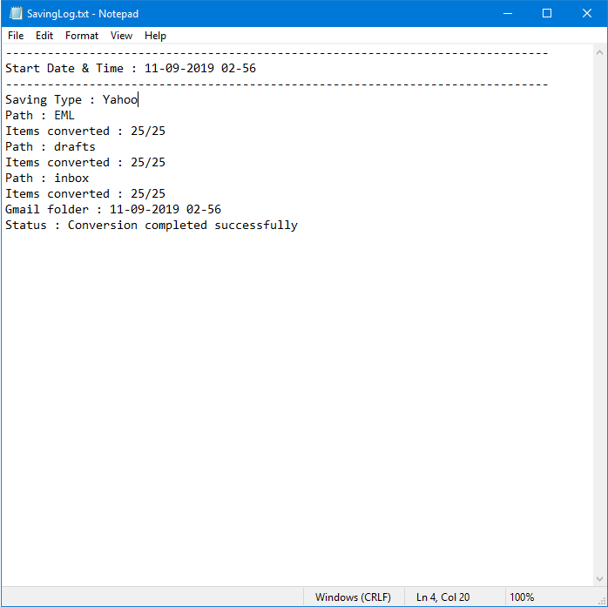
Task: Click the 'Gmail folder : 11-09-2019 02-56' line
Action: (113, 209)
